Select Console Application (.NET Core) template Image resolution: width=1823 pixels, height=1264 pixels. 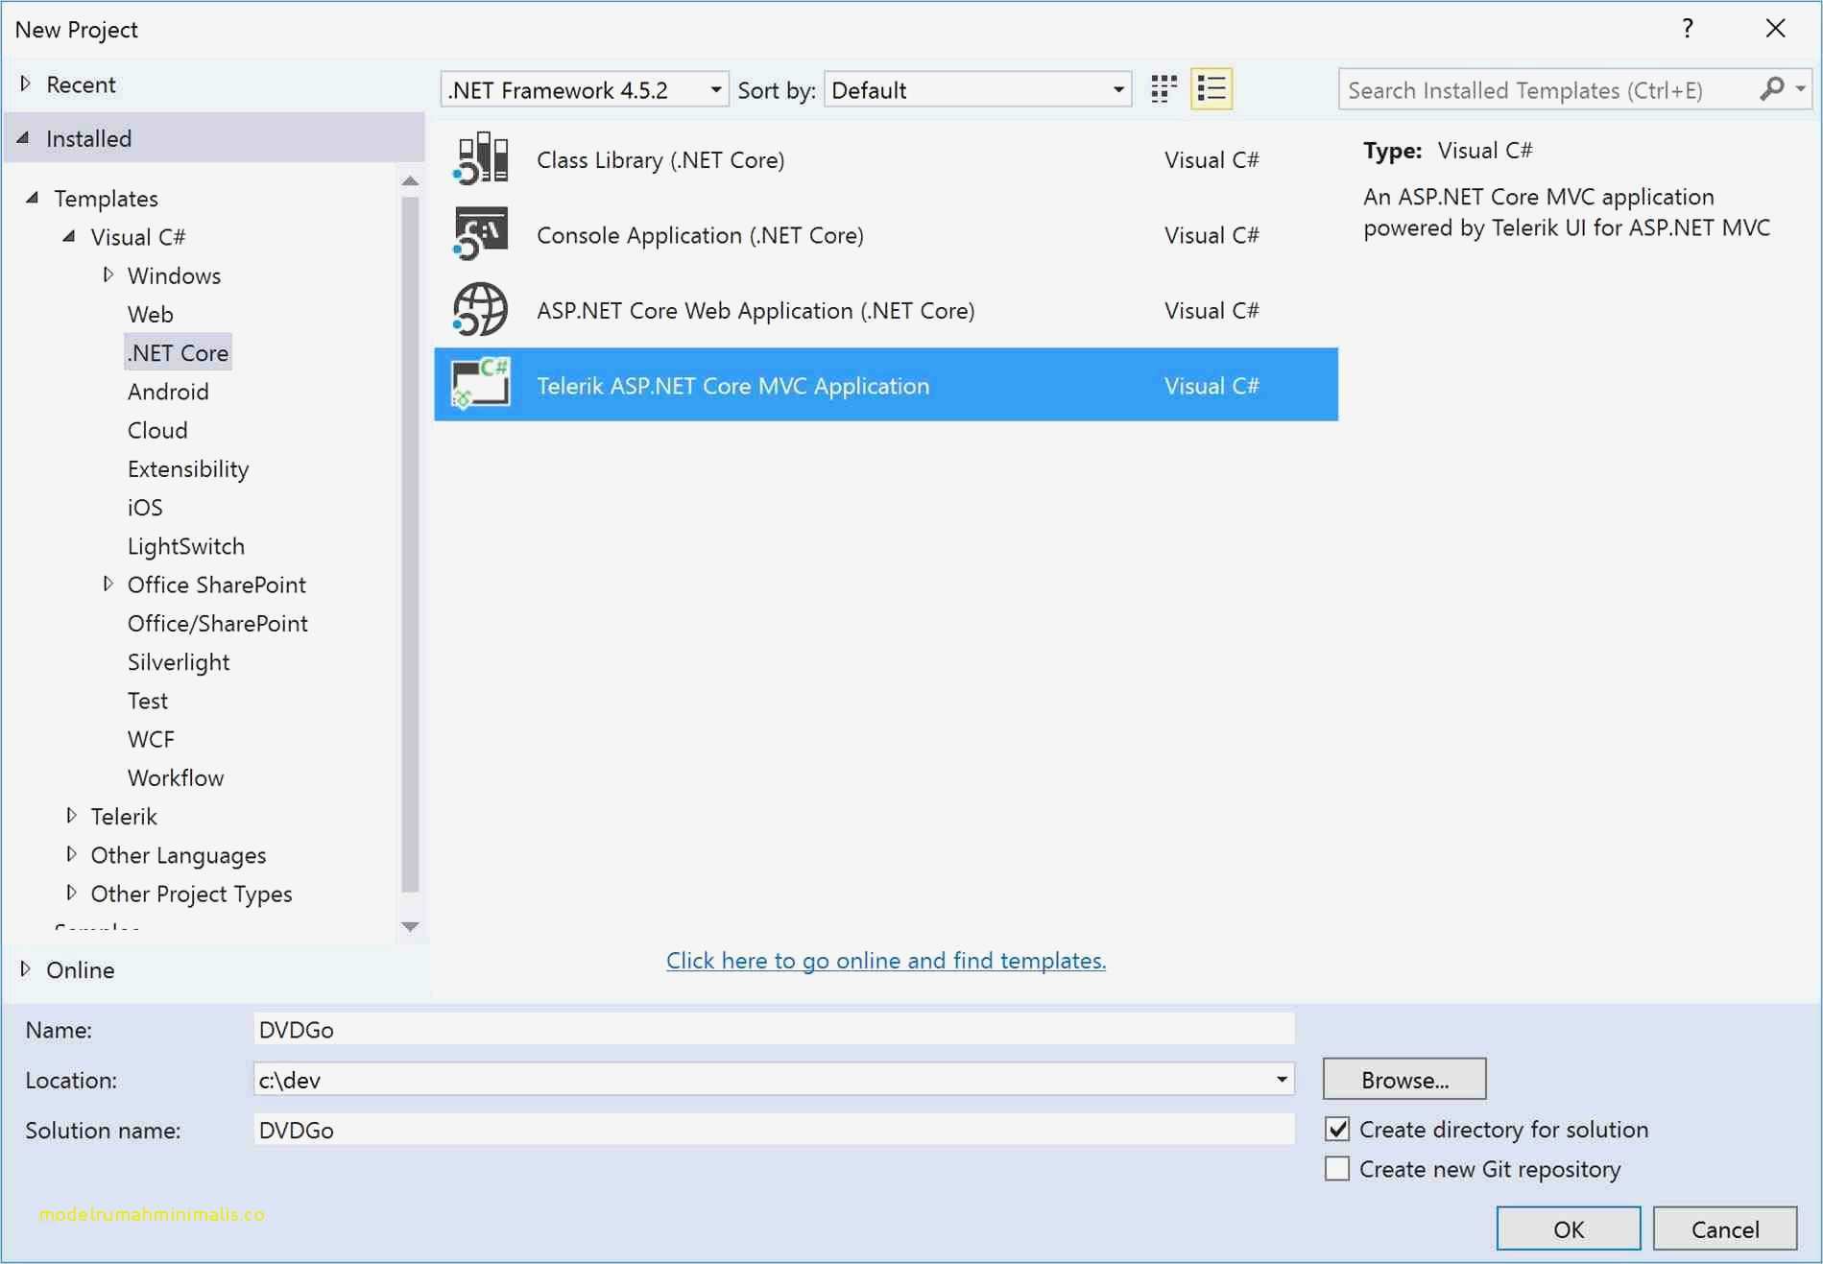tap(886, 234)
